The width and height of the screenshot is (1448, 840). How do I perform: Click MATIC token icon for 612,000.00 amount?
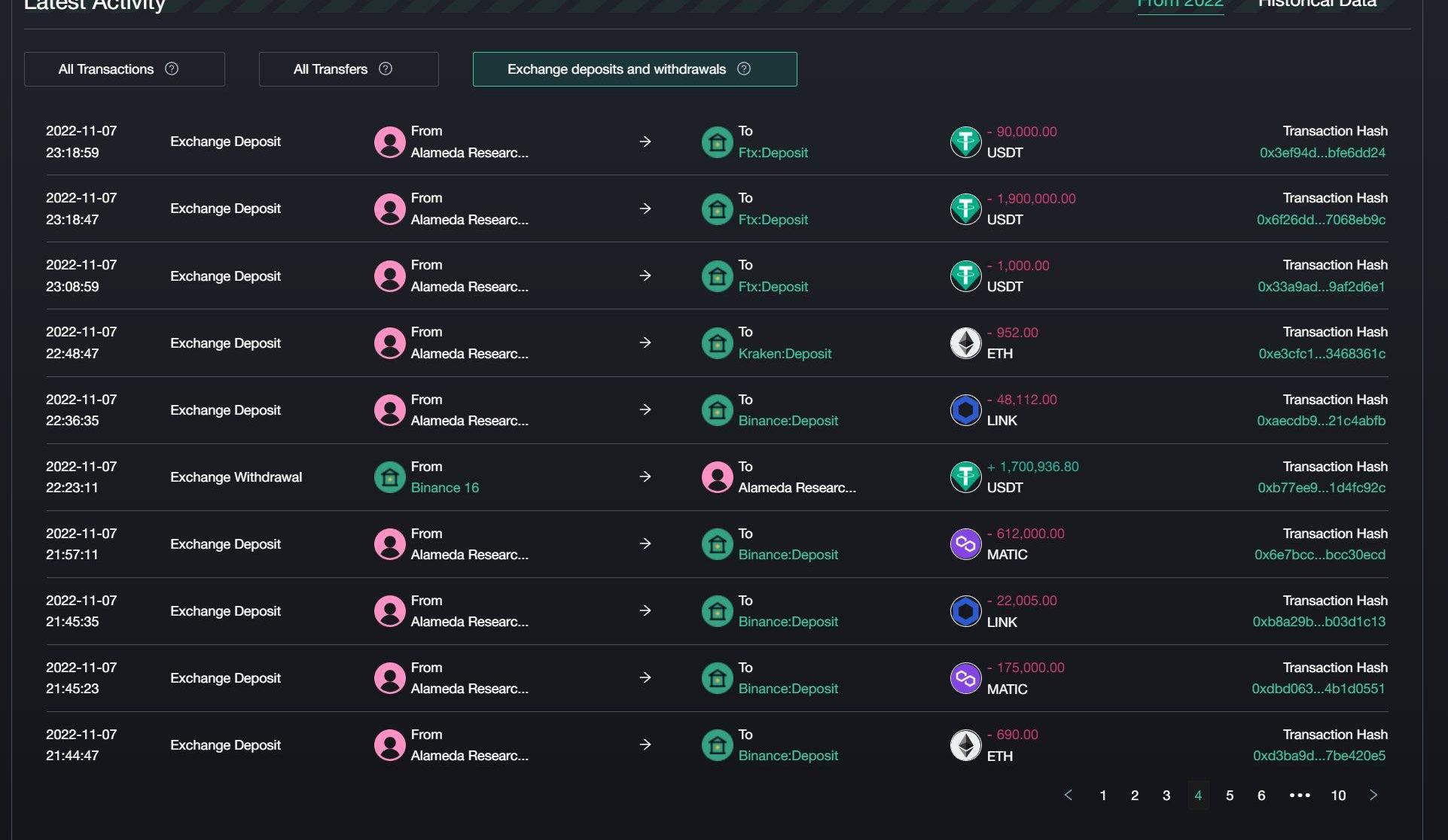click(965, 544)
